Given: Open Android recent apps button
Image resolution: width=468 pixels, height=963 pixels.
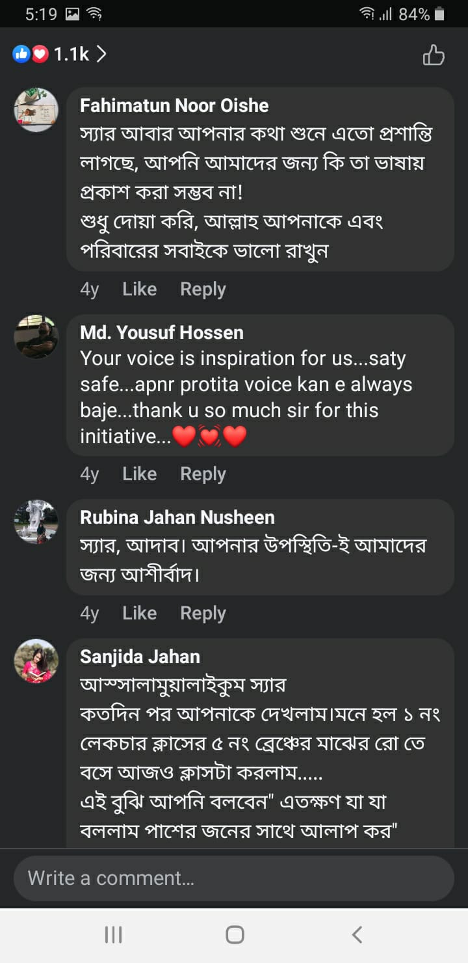Looking at the screenshot, I should [113, 935].
